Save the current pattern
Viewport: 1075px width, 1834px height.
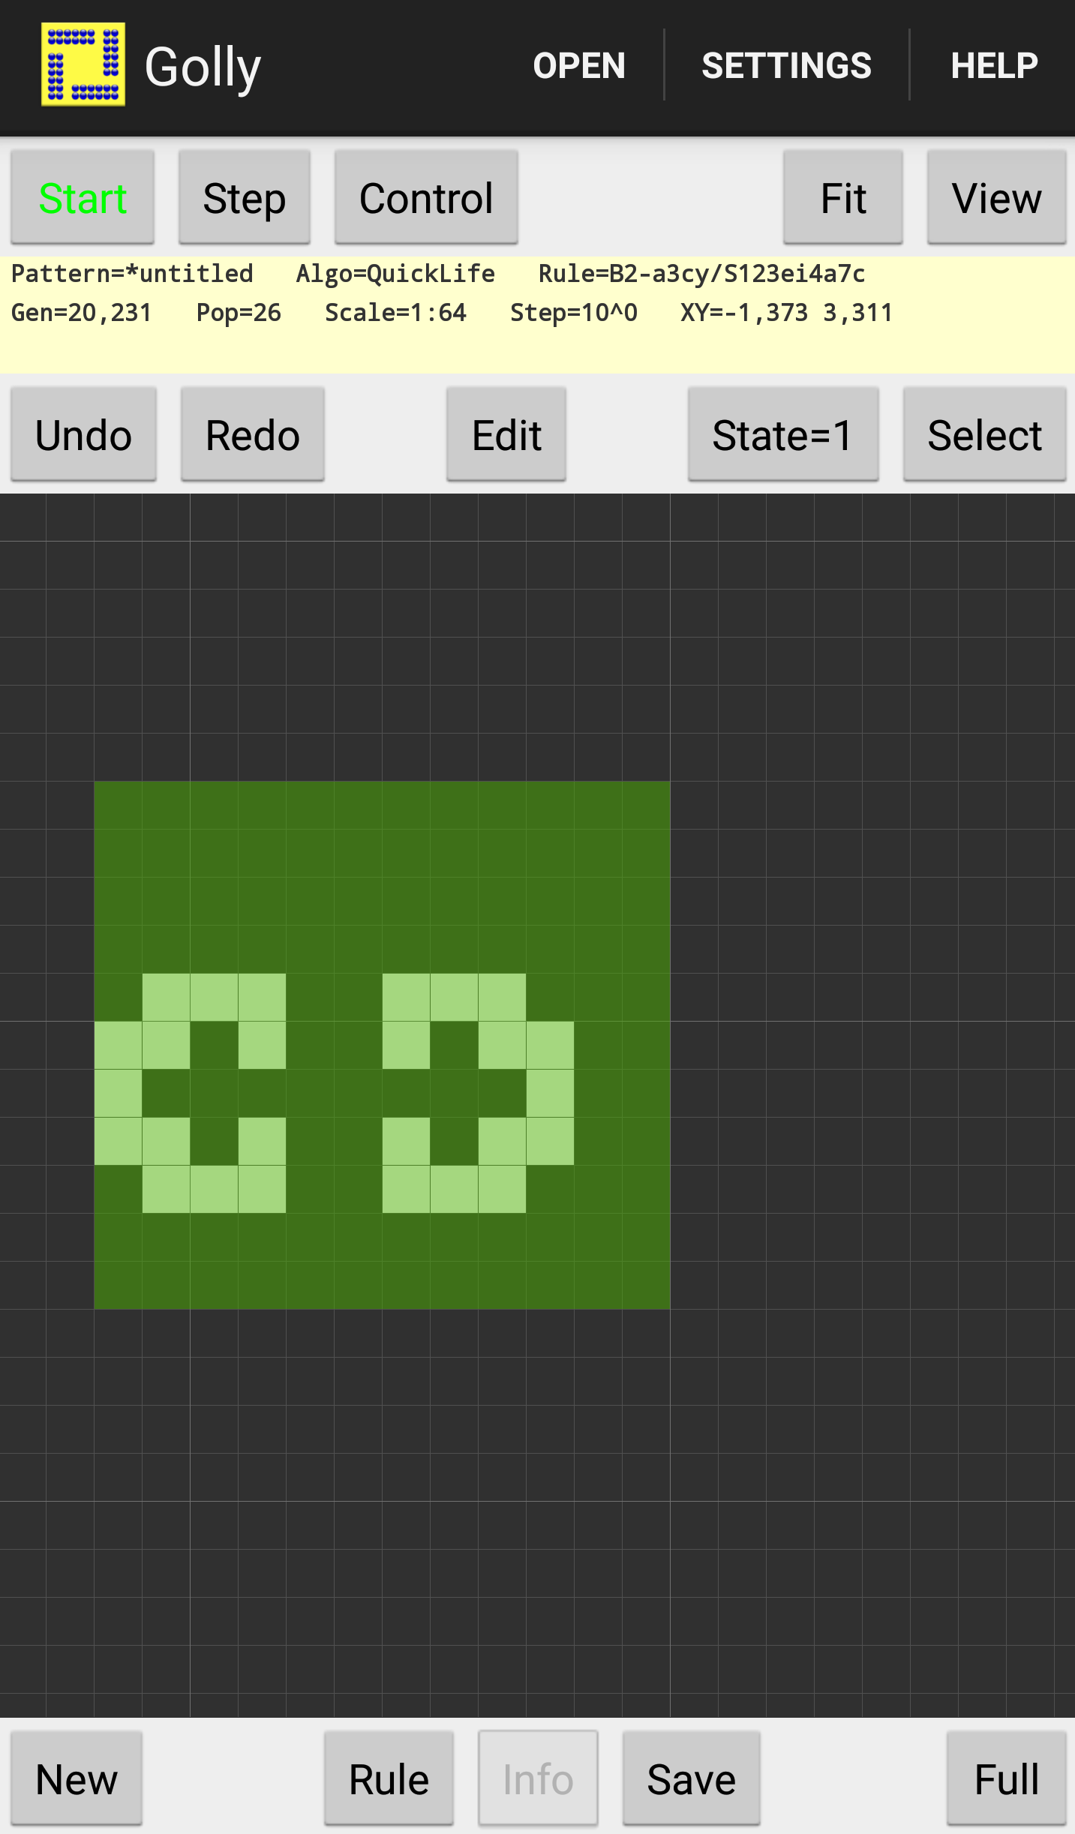point(692,1778)
